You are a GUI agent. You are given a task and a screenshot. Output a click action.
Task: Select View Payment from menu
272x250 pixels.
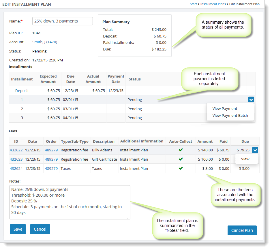[x=225, y=109]
